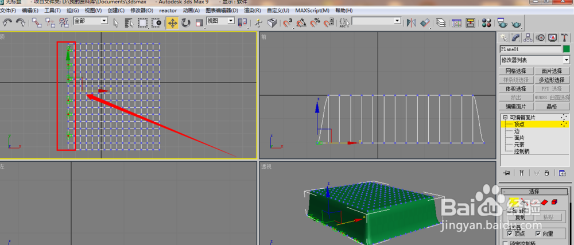Click the Use Pivot Point Center icon
Screen dimensions: 574x245
click(x=242, y=23)
